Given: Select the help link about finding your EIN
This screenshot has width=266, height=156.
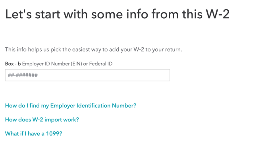Looking at the screenshot, I should tap(71, 106).
